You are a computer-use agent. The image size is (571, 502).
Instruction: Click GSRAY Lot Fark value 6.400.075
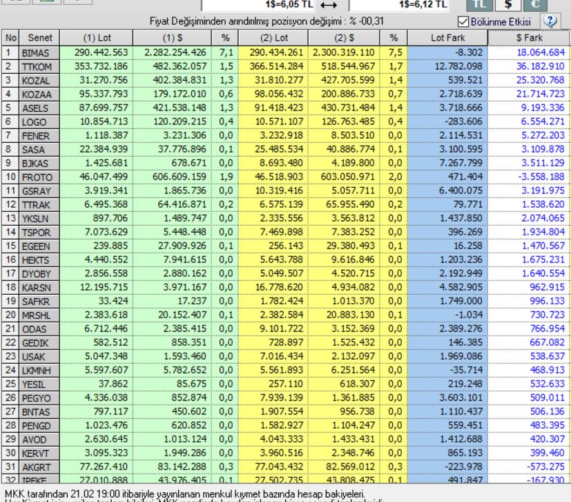(461, 191)
